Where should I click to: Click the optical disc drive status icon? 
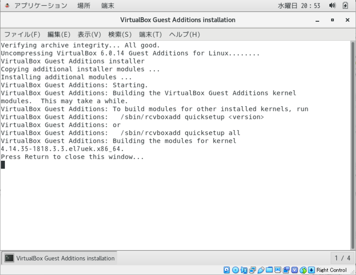[x=235, y=270]
